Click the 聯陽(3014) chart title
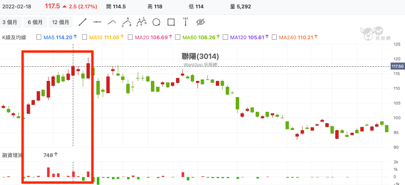 tap(200, 56)
